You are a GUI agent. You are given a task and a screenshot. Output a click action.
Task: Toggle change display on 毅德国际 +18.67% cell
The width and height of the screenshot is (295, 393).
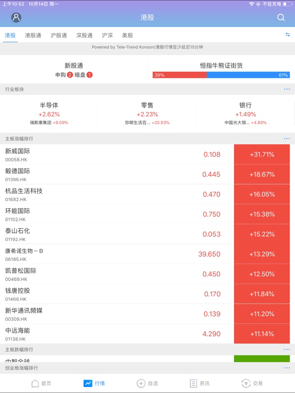262,175
